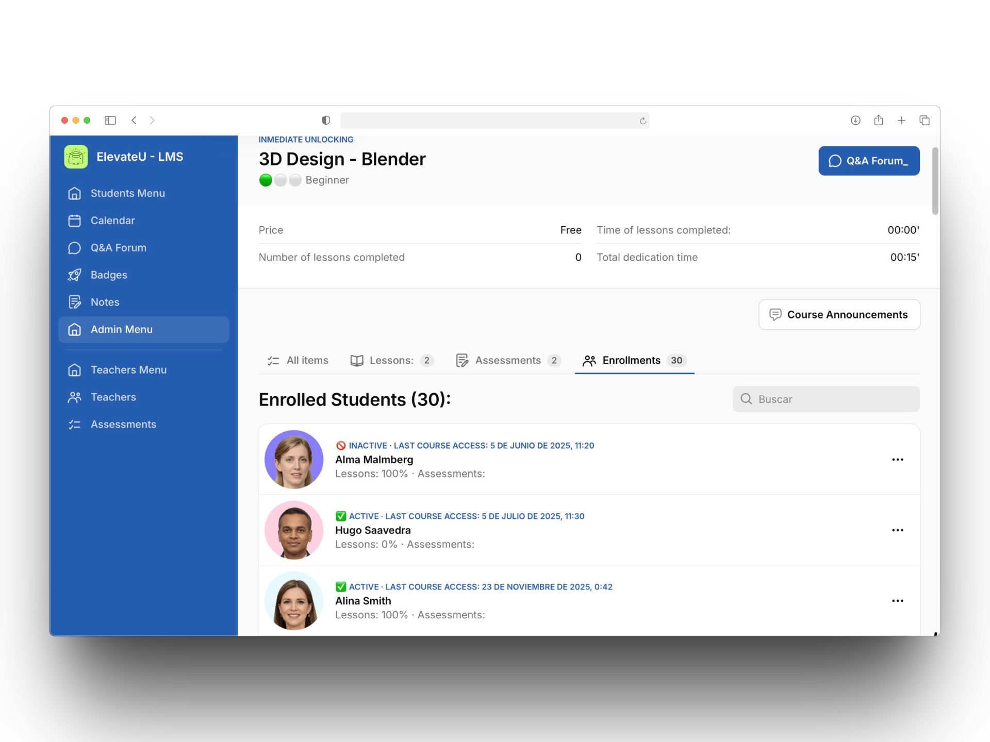Image resolution: width=990 pixels, height=742 pixels.
Task: Open Course Announcements
Action: [839, 315]
